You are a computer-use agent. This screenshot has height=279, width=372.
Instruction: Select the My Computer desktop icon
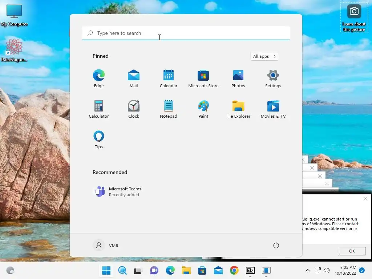point(14,15)
